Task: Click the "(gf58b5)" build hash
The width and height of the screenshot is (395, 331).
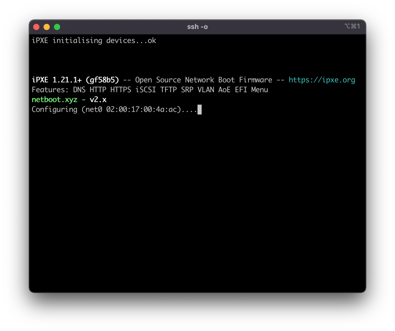Action: (102, 80)
